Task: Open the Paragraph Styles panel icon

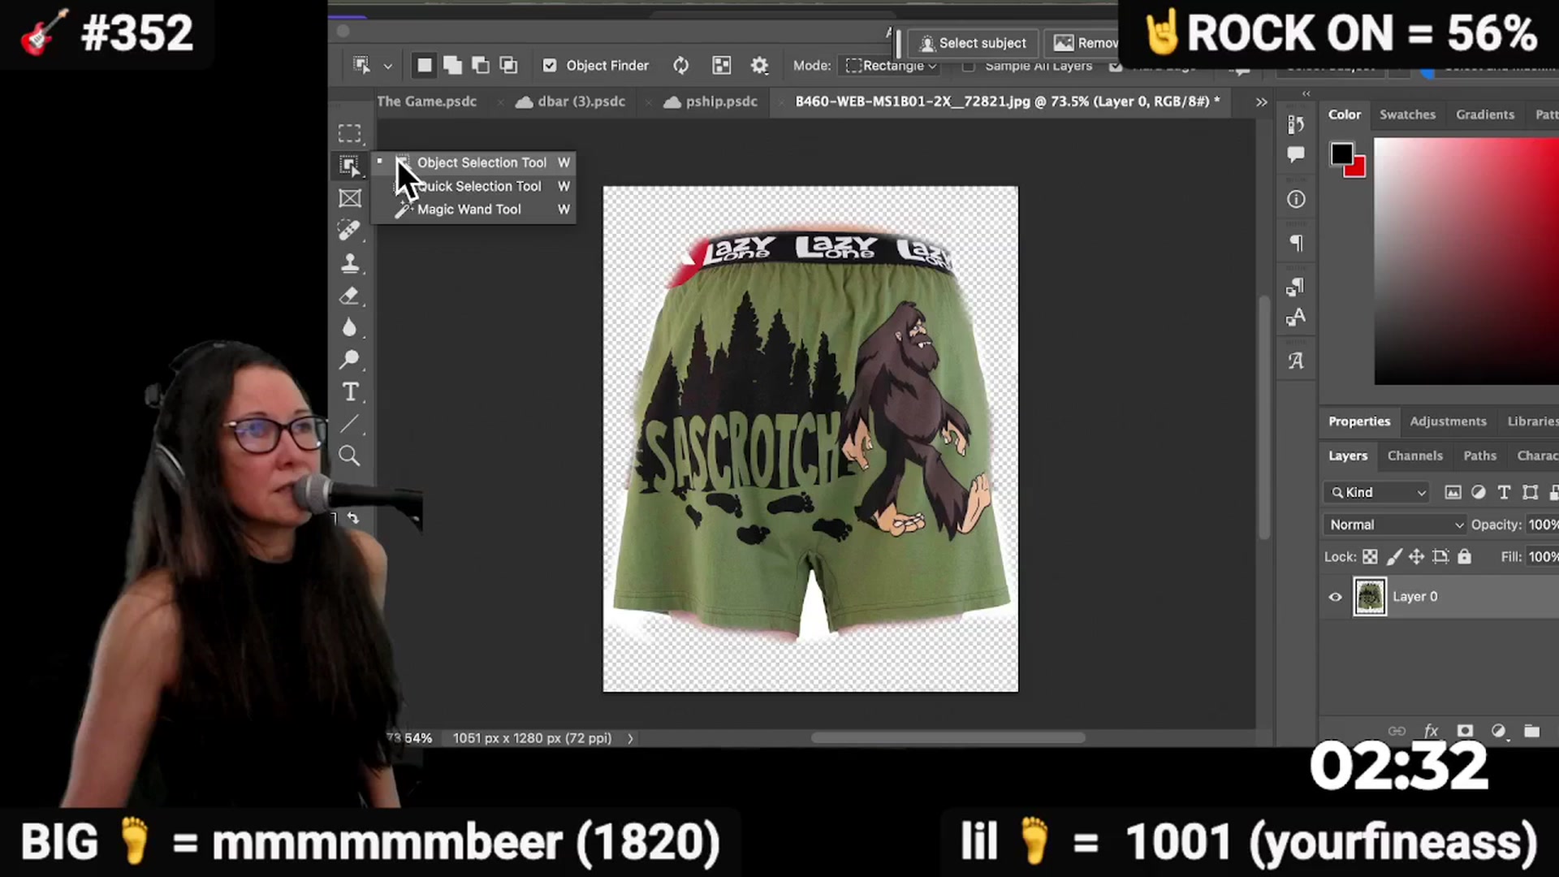Action: [1296, 286]
